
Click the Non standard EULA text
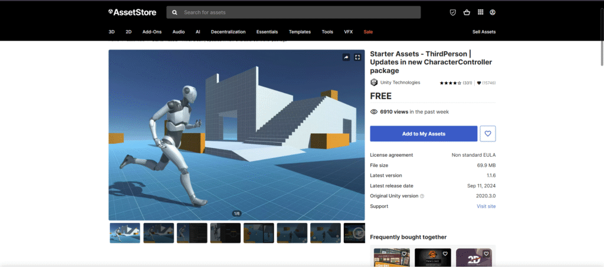pyautogui.click(x=474, y=155)
